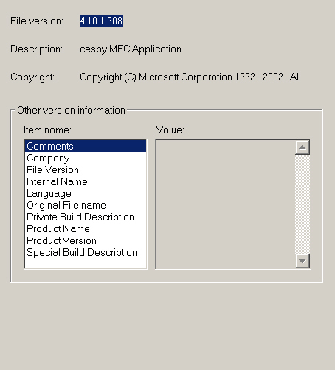Choose File Version list entry
The width and height of the screenshot is (335, 370).
click(86, 170)
